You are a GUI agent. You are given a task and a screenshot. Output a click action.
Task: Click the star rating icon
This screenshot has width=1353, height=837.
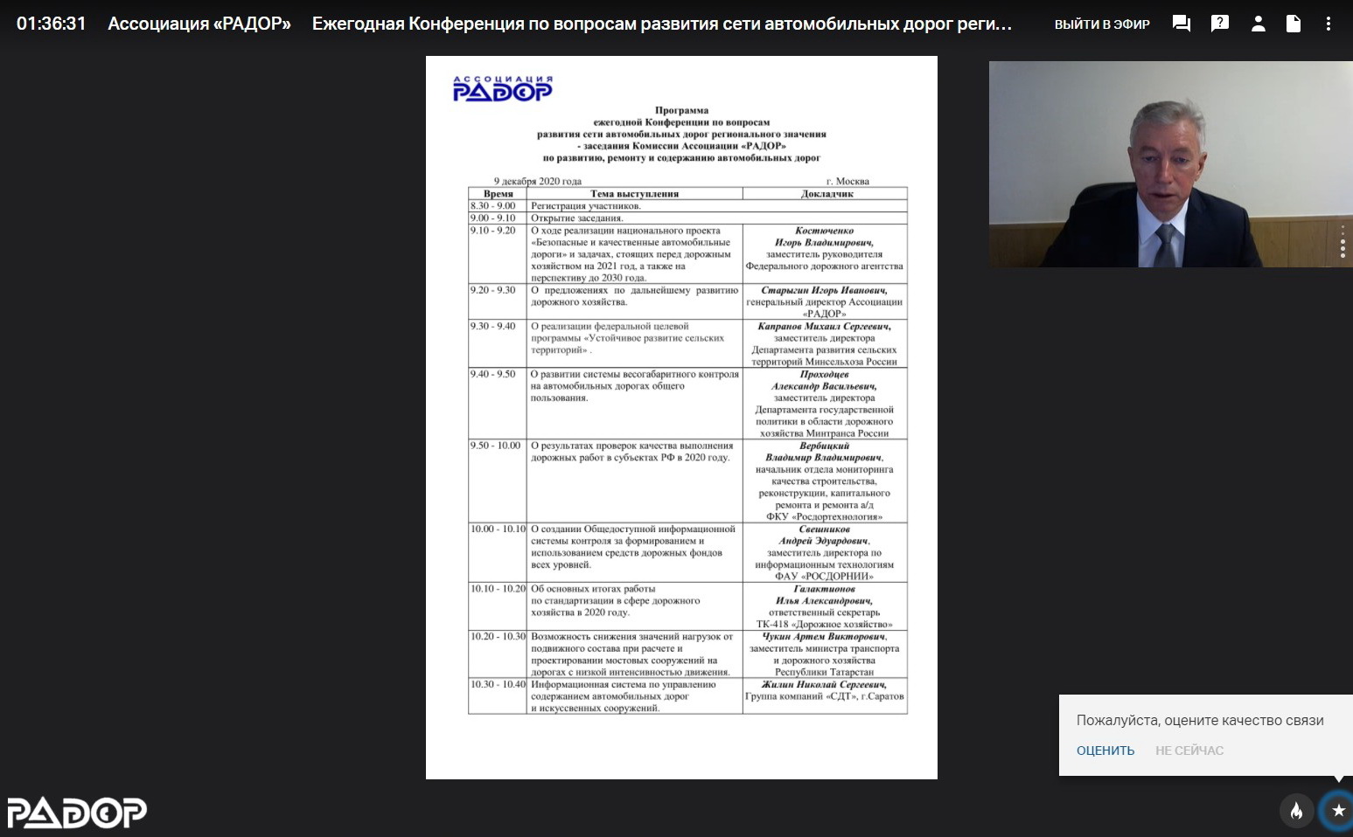pyautogui.click(x=1337, y=811)
